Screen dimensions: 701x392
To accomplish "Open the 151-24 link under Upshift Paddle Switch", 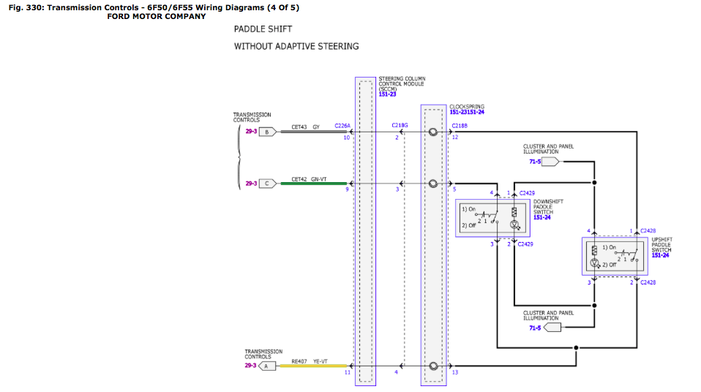I will tap(661, 255).
